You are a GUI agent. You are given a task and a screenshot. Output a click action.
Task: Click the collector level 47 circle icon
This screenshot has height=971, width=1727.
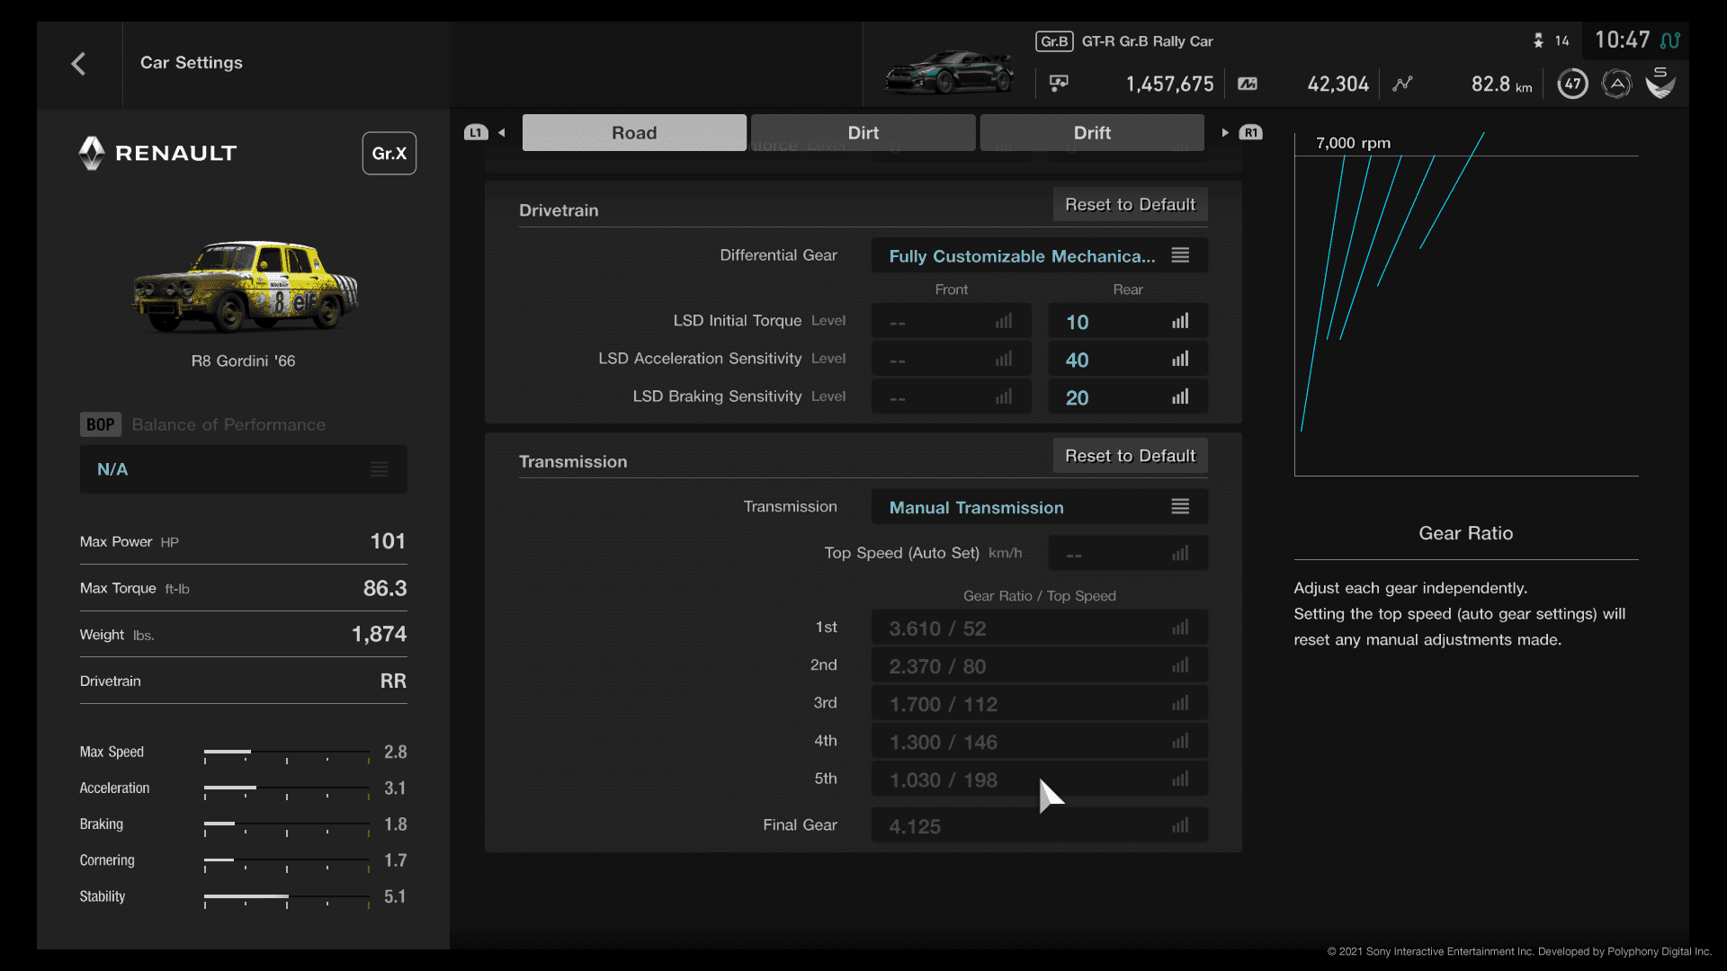(1572, 84)
